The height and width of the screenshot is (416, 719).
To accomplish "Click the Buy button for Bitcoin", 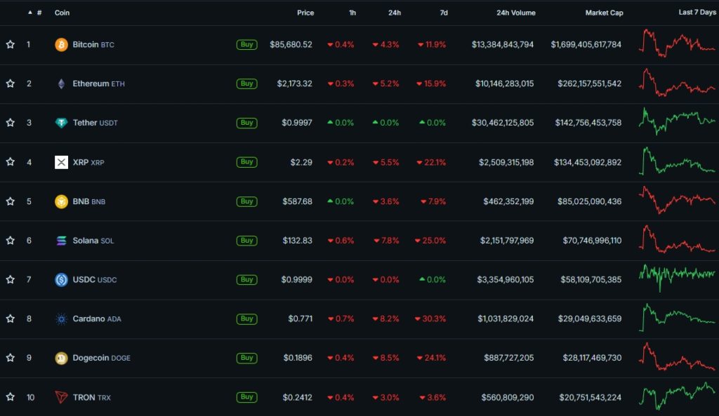I will pyautogui.click(x=246, y=43).
